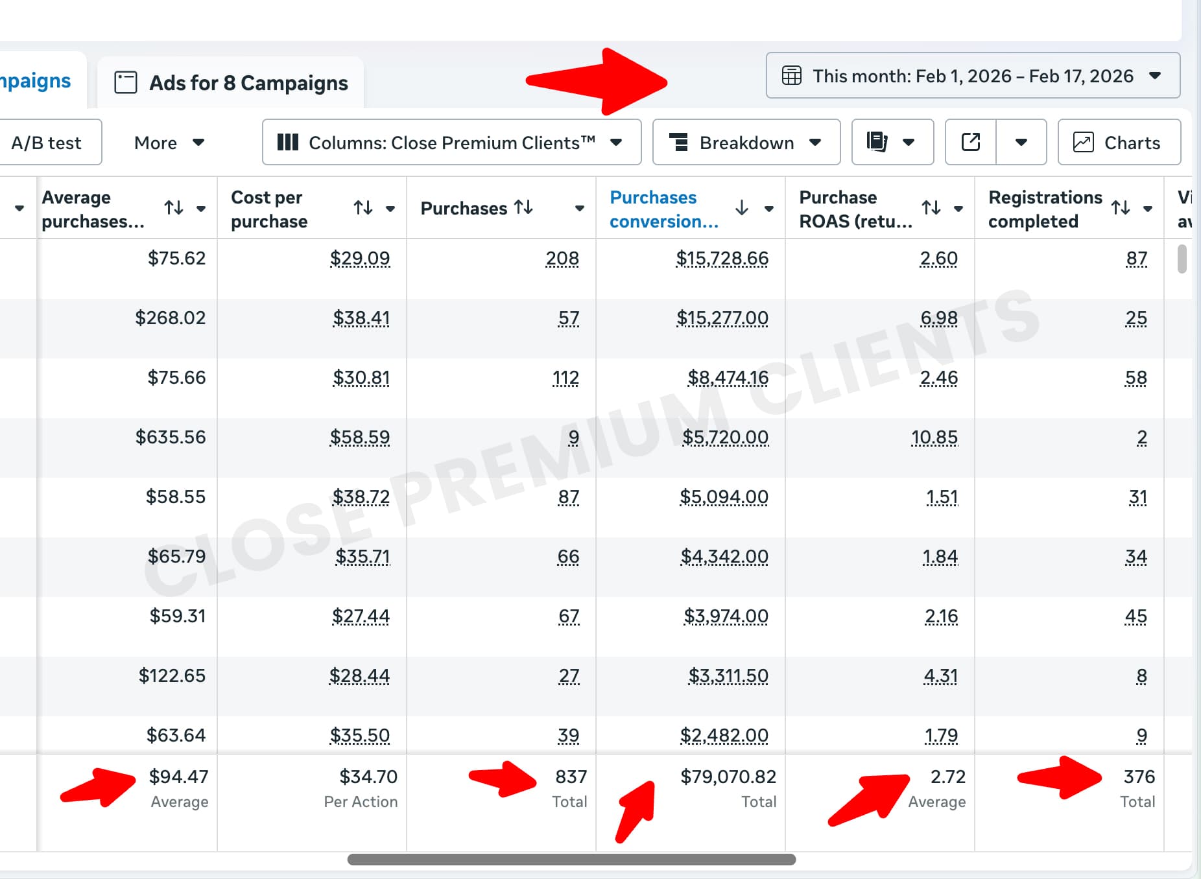Click the export table data icon
Image resolution: width=1201 pixels, height=879 pixels.
tap(971, 143)
